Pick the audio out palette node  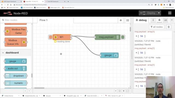(16, 68)
